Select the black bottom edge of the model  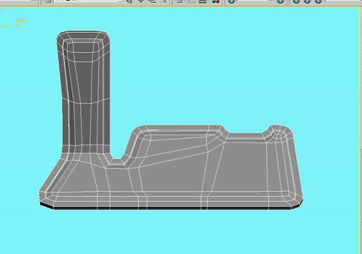point(171,208)
